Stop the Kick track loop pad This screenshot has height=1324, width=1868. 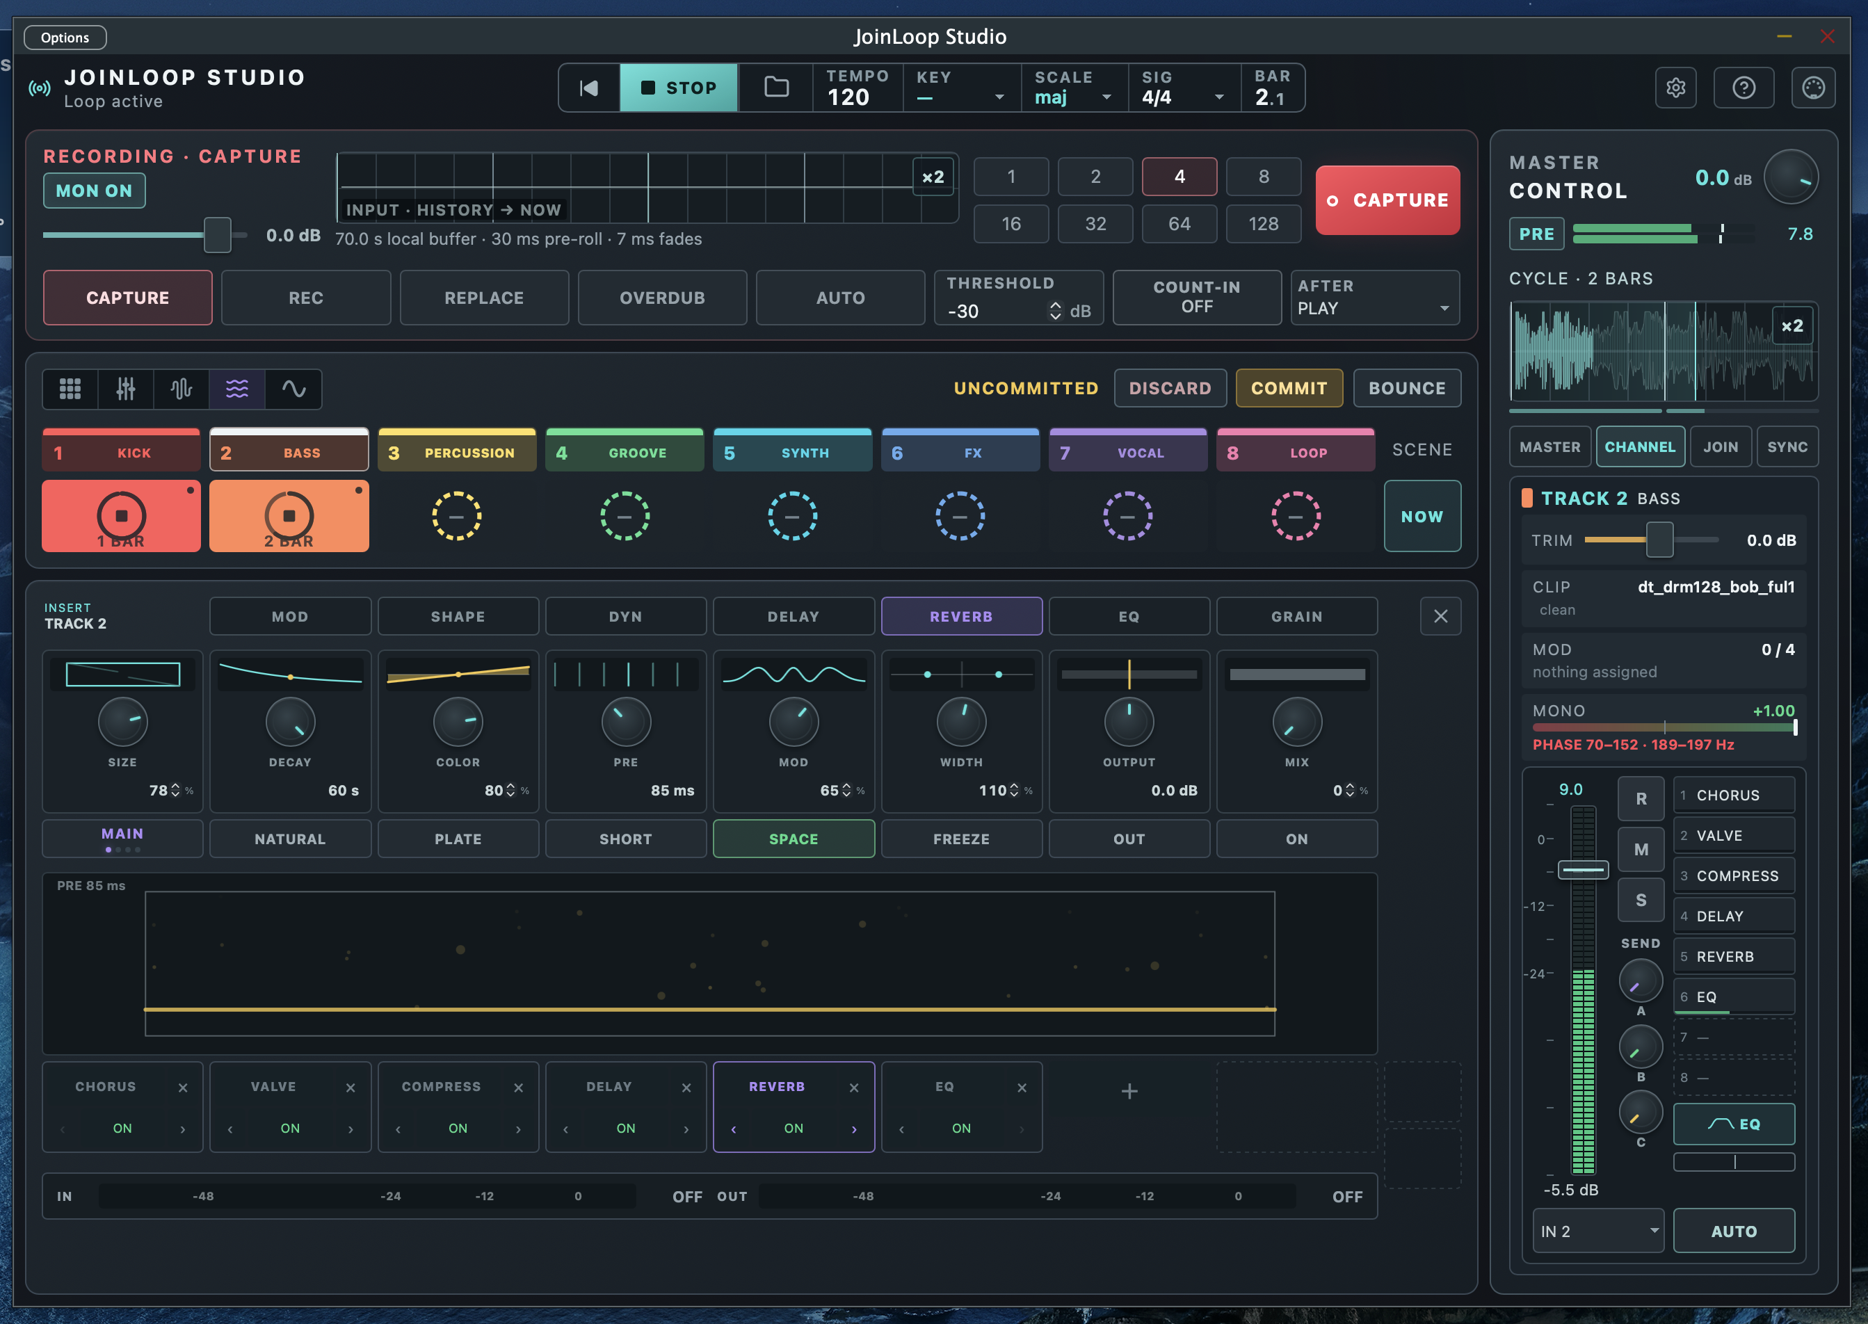122,516
